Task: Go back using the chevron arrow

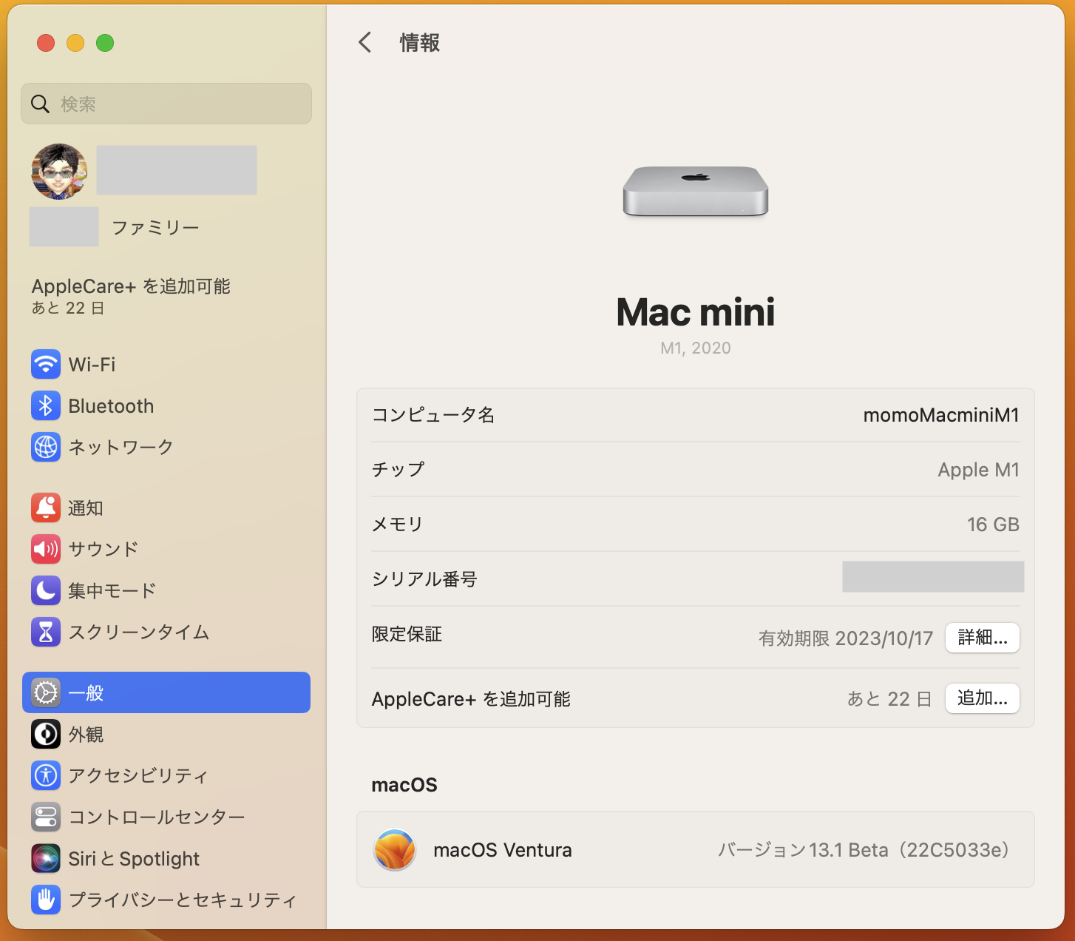Action: tap(364, 42)
